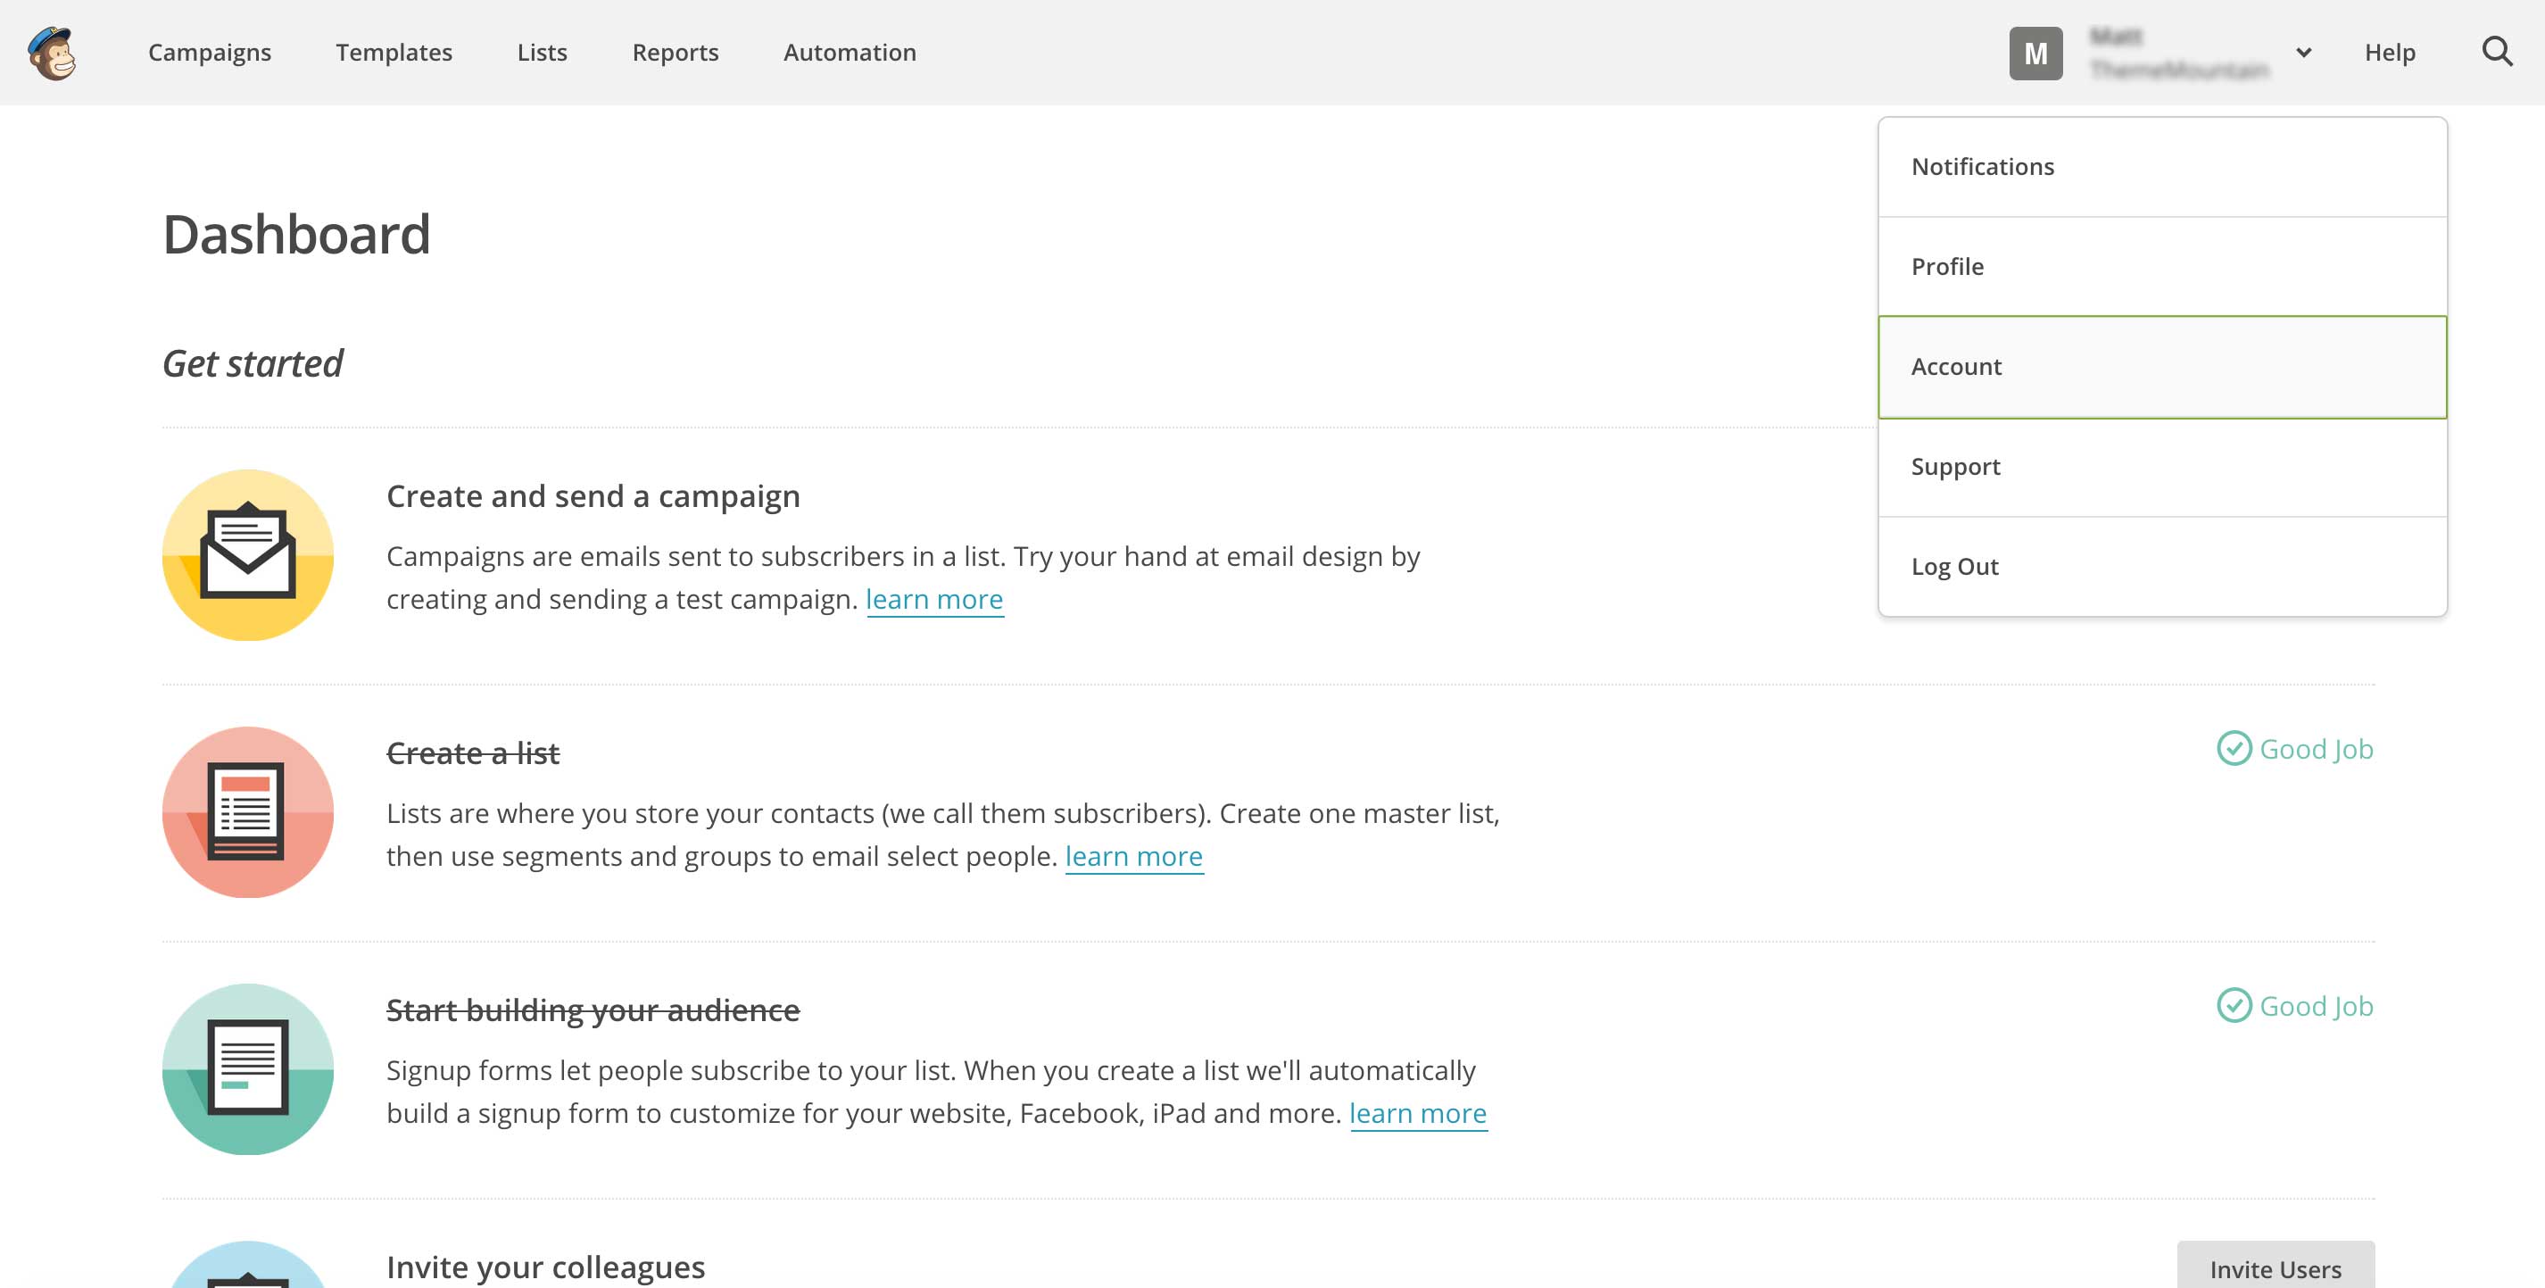Open Automation in the top navigation

[x=850, y=53]
